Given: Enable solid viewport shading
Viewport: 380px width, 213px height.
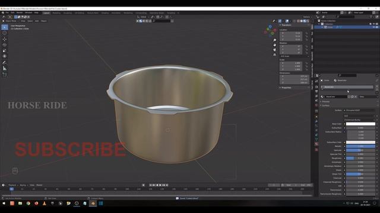Looking at the screenshot, I should tap(302, 21).
